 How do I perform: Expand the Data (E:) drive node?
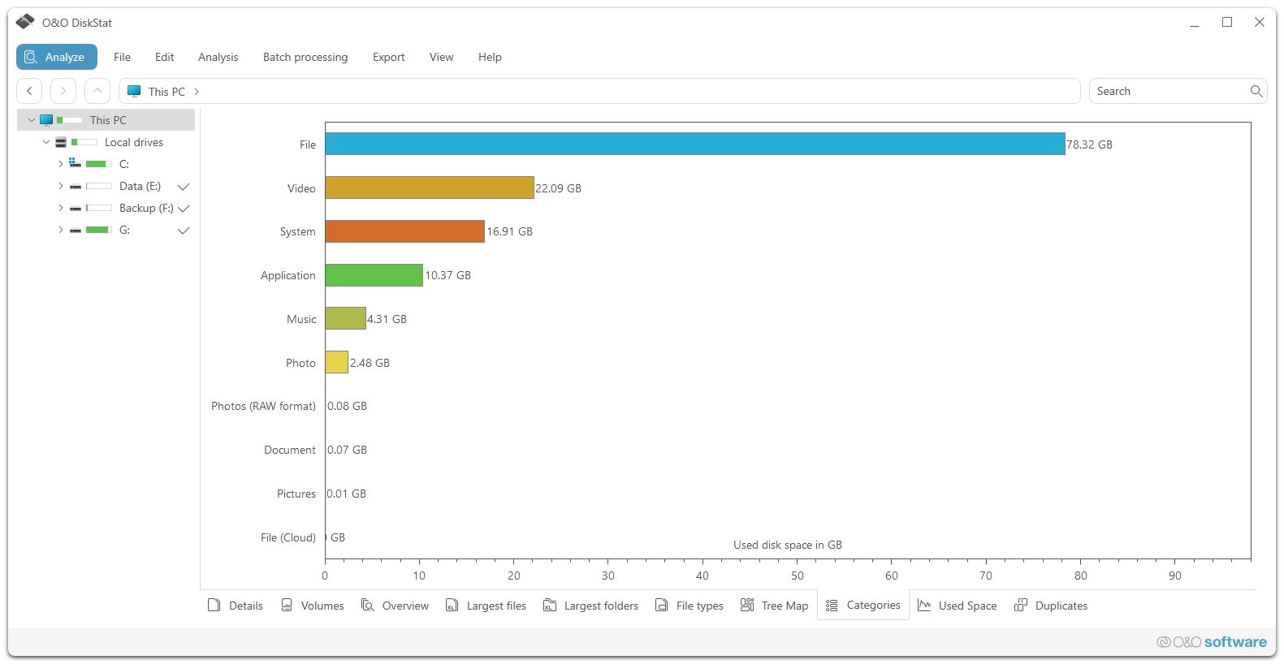click(x=60, y=186)
